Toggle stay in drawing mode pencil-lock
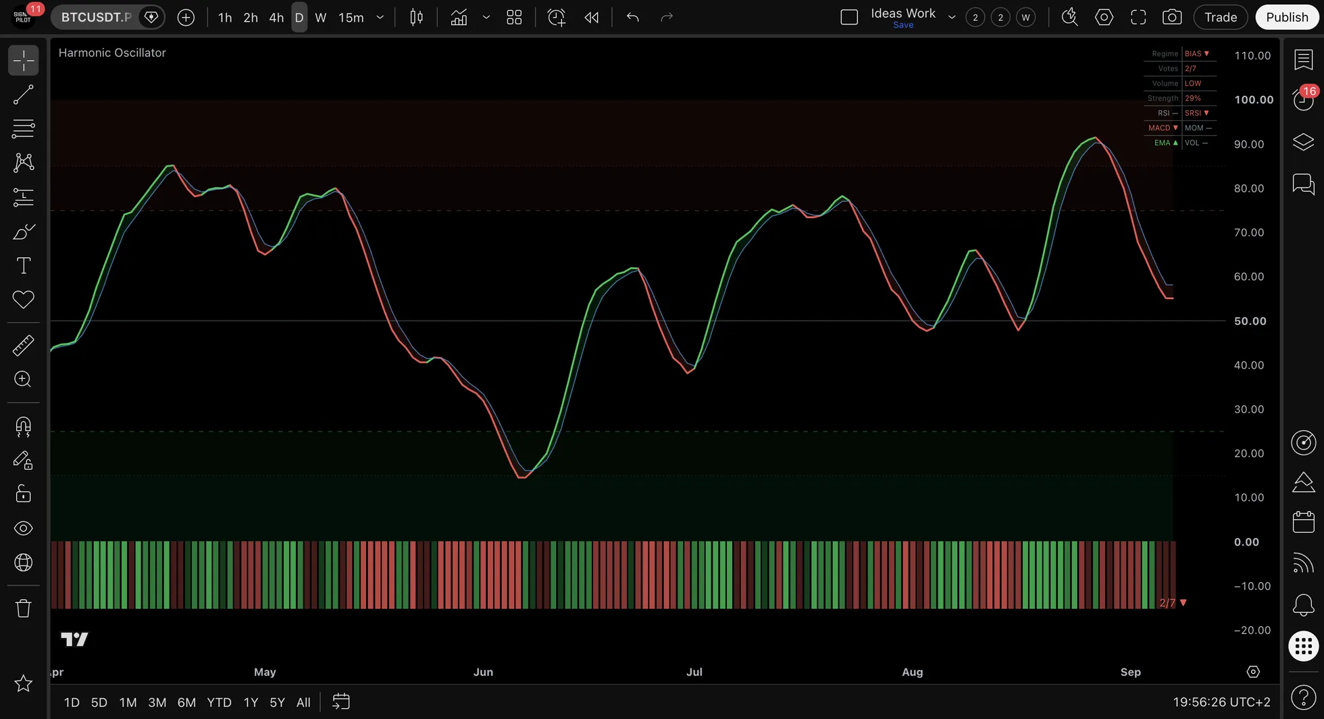This screenshot has height=719, width=1324. pyautogui.click(x=24, y=460)
